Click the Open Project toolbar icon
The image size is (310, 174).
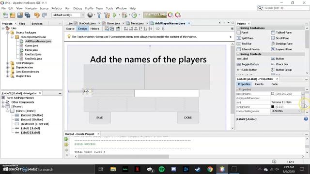tap(20, 15)
